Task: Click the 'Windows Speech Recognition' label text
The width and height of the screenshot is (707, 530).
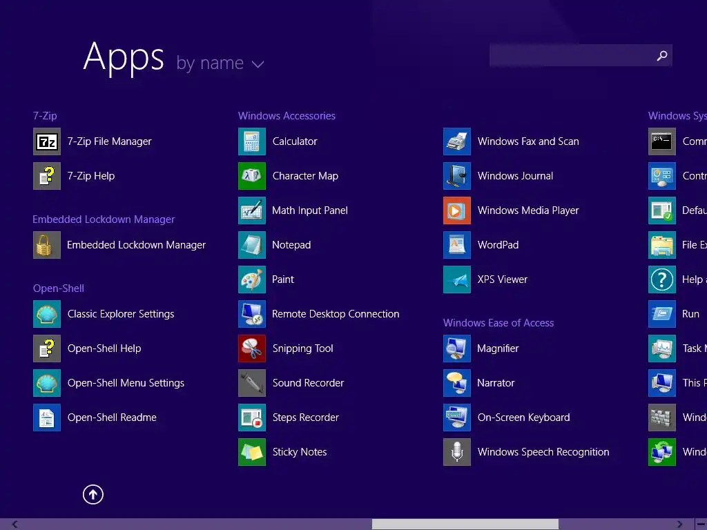Action: pos(543,452)
